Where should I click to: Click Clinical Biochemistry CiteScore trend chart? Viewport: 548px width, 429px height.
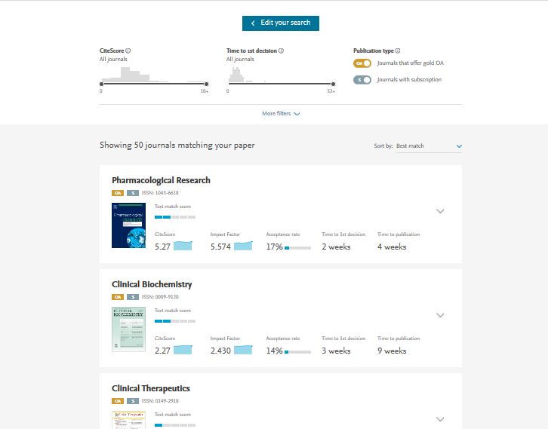point(183,350)
